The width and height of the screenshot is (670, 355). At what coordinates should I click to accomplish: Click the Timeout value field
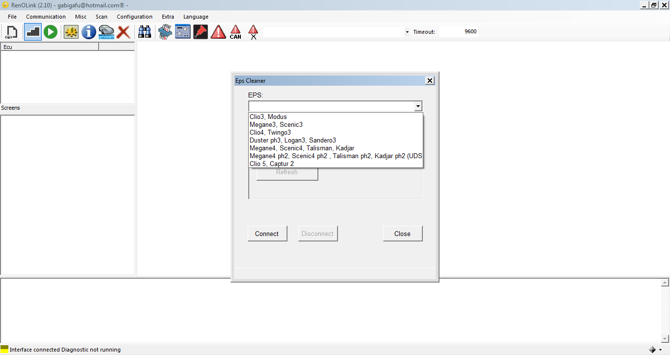[458, 32]
